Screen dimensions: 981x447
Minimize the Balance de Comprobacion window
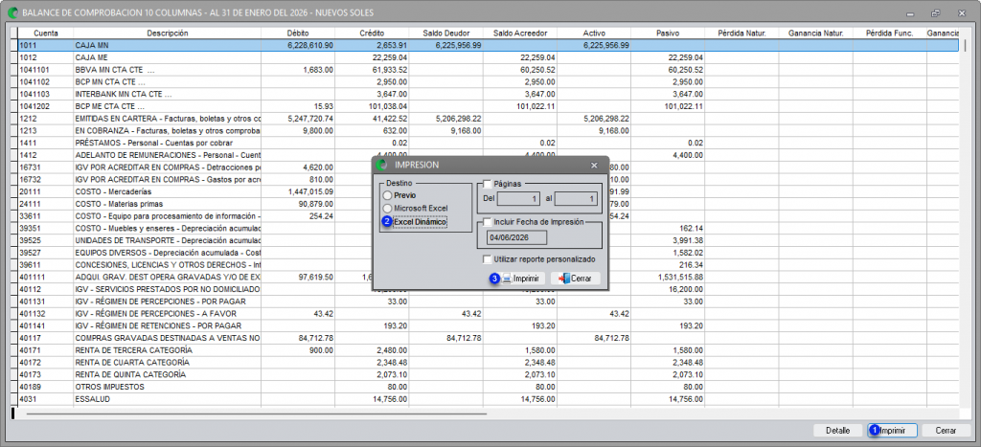click(x=911, y=12)
